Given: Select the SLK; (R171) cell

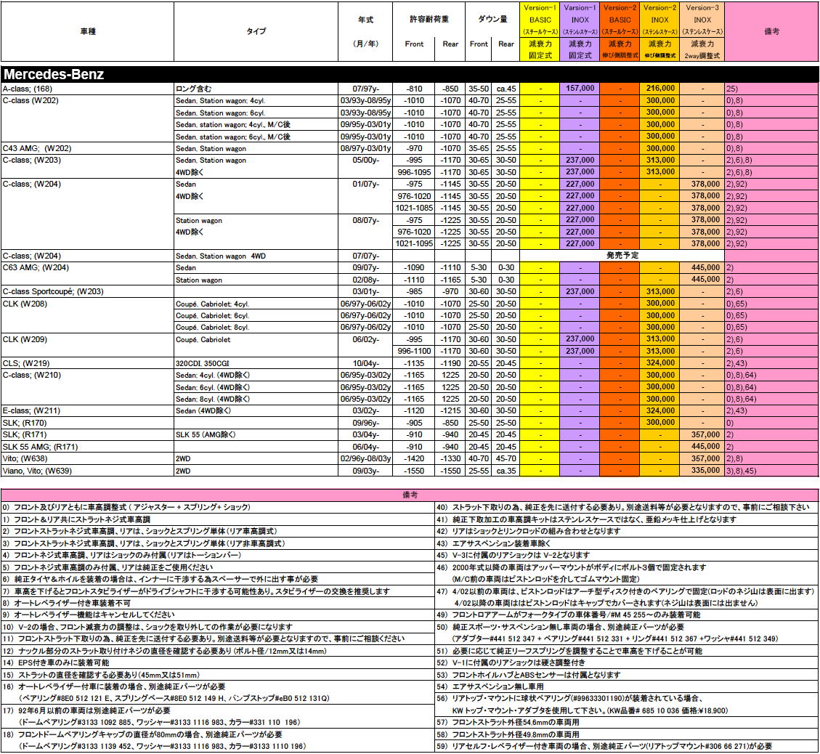Looking at the screenshot, I should click(x=87, y=435).
